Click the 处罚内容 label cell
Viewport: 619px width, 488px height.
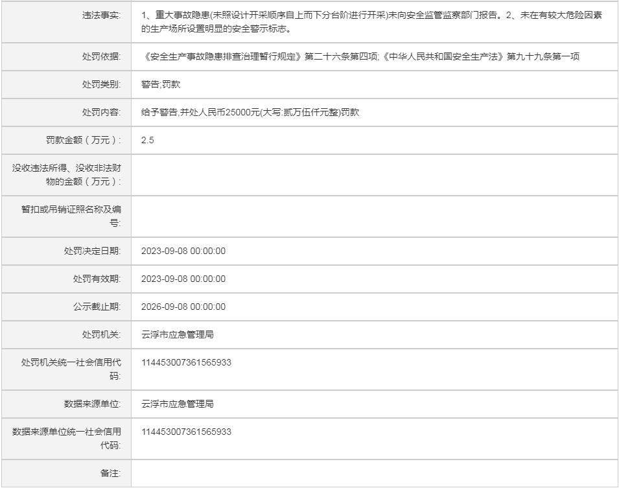100,113
